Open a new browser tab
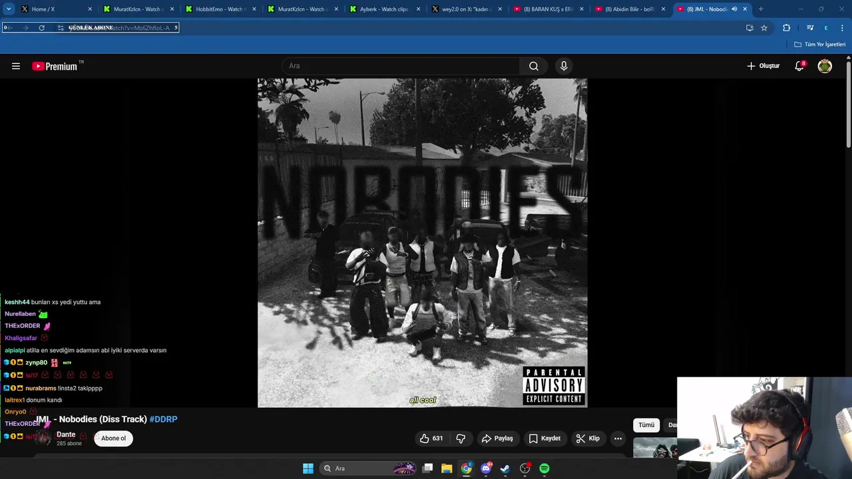This screenshot has height=479, width=852. click(761, 9)
